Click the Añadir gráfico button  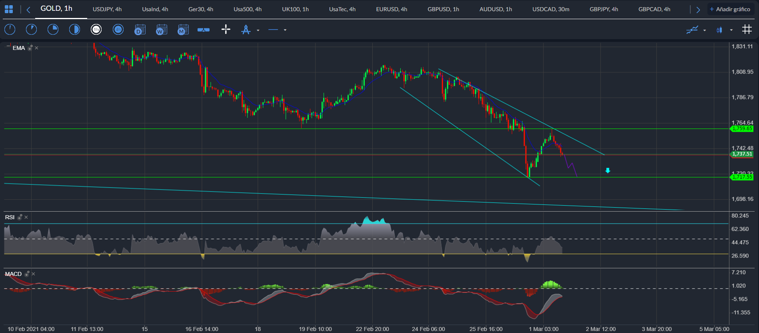pos(730,9)
